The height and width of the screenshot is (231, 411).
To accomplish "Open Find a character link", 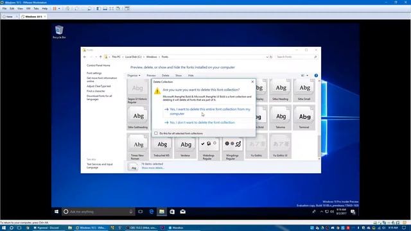I will [96, 91].
